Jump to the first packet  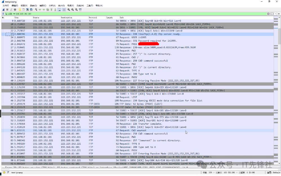click(52, 10)
